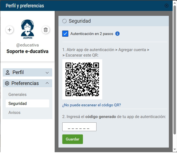Click the gear icon next to Preferencias
Viewport: 177px width, 153px height.
click(7, 83)
